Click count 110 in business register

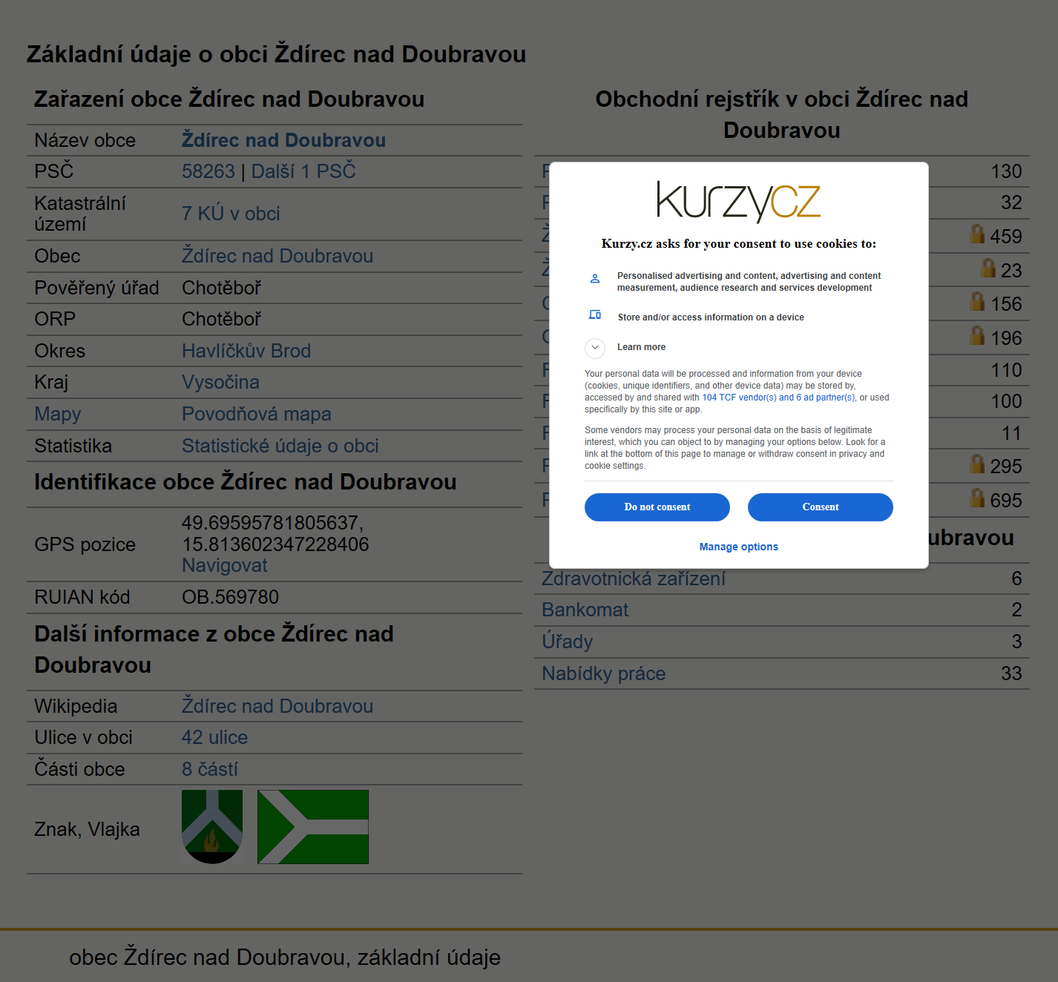(1006, 370)
